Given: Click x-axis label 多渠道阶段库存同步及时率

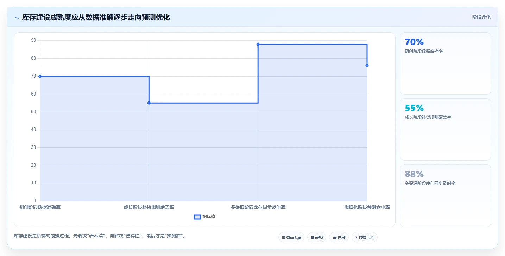Looking at the screenshot, I should click(258, 207).
